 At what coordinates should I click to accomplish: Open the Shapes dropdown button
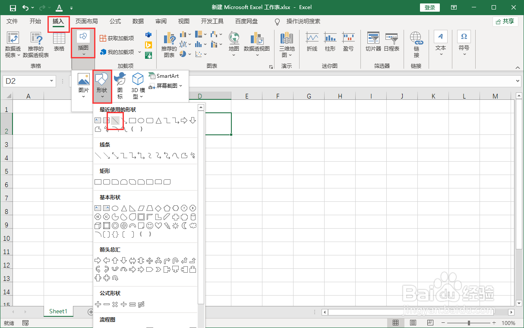point(102,86)
